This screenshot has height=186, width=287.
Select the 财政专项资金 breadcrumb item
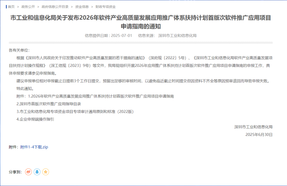(106, 7)
